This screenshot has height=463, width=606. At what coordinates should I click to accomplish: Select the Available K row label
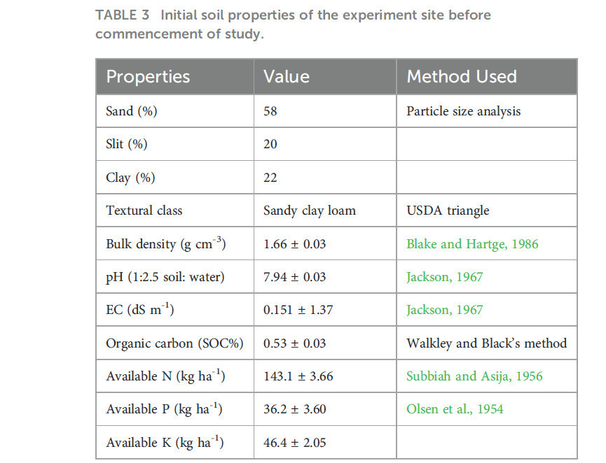[x=165, y=442]
